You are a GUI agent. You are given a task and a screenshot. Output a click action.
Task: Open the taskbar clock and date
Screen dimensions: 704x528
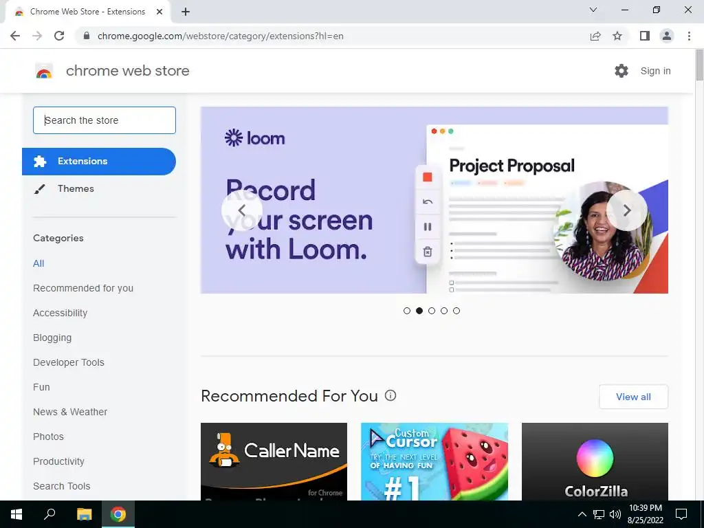coord(645,514)
